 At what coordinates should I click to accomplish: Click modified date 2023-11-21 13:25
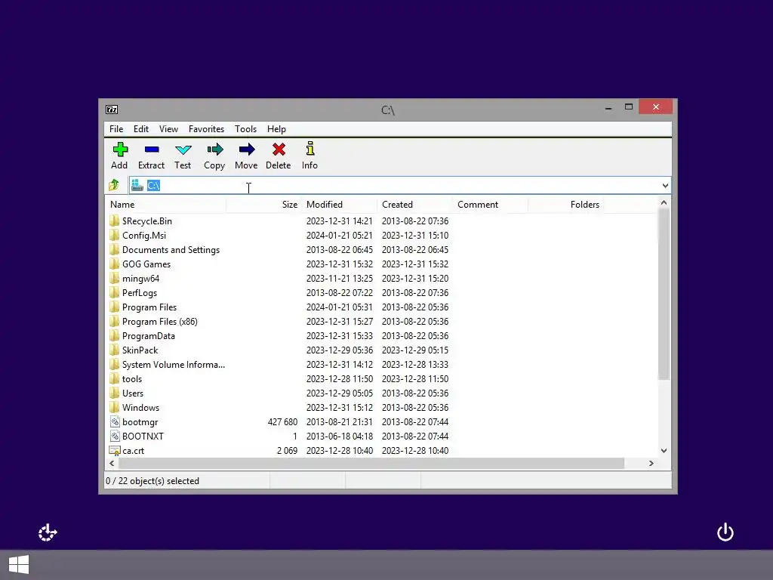coord(340,278)
